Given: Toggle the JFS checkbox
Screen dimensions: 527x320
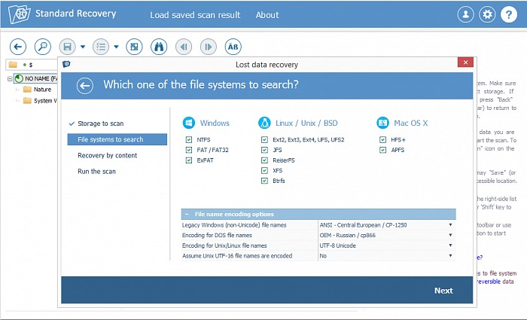Looking at the screenshot, I should click(264, 150).
